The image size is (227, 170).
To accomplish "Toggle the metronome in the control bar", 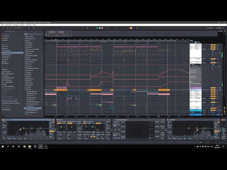I will pos(29,28).
